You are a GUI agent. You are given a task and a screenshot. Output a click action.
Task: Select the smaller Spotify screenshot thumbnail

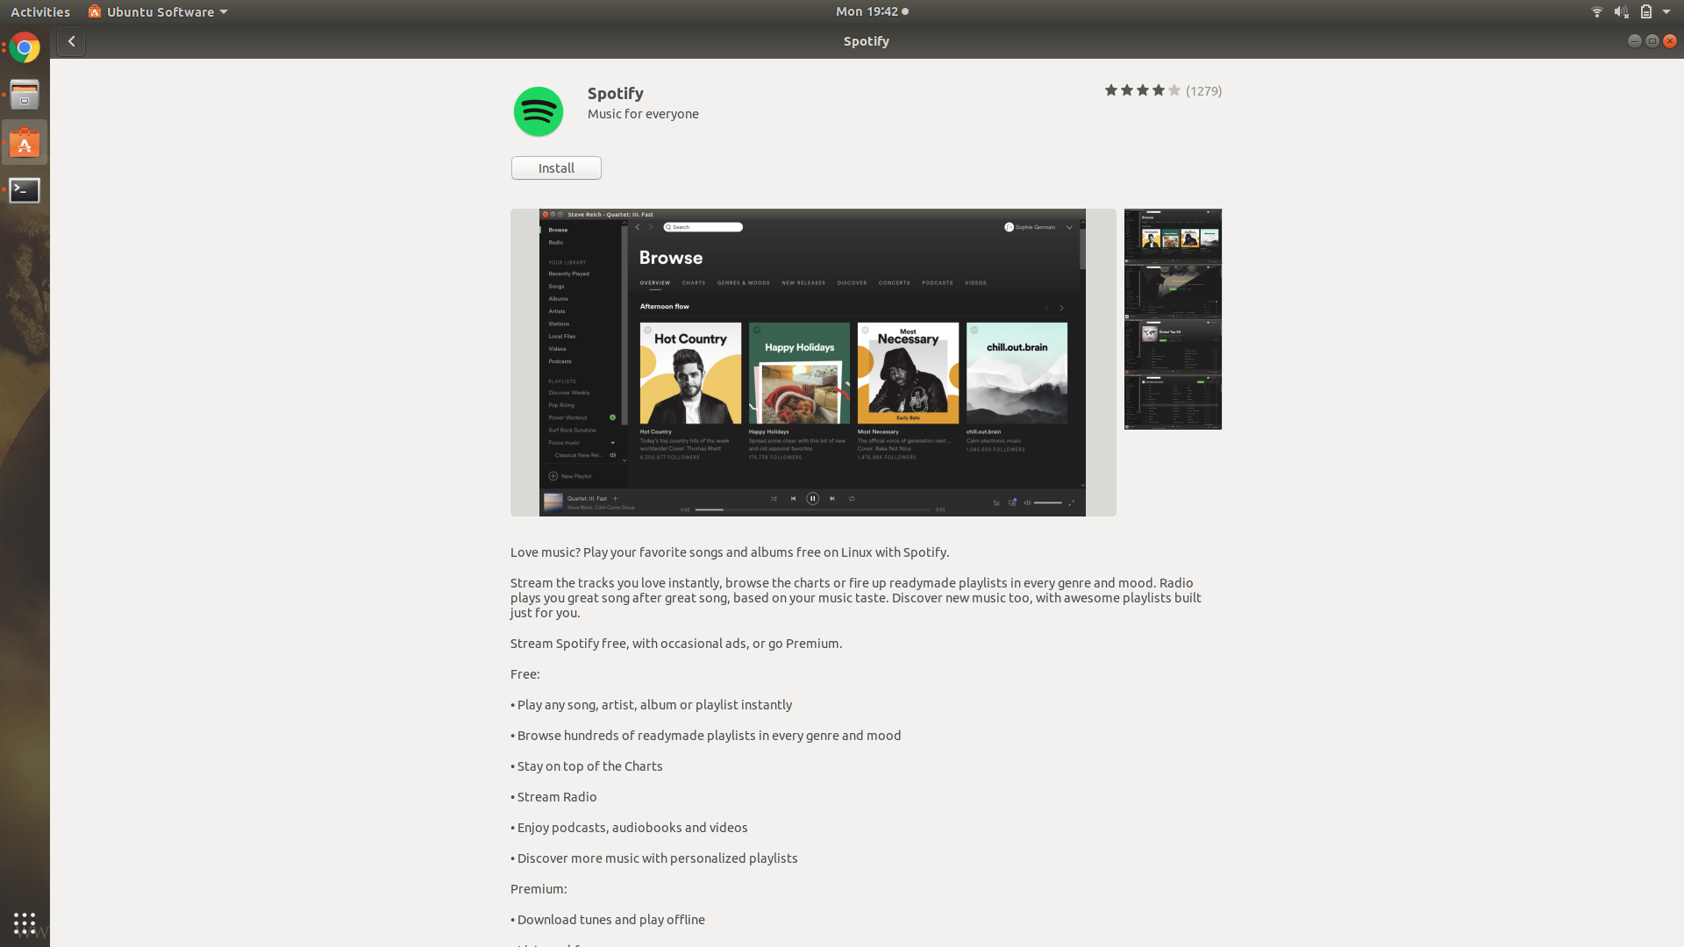1173,319
